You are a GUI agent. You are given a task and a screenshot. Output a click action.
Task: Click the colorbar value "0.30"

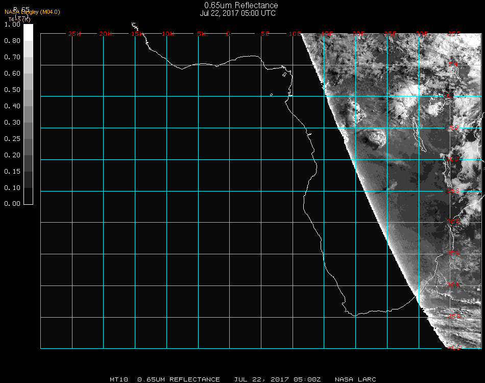tap(12, 123)
